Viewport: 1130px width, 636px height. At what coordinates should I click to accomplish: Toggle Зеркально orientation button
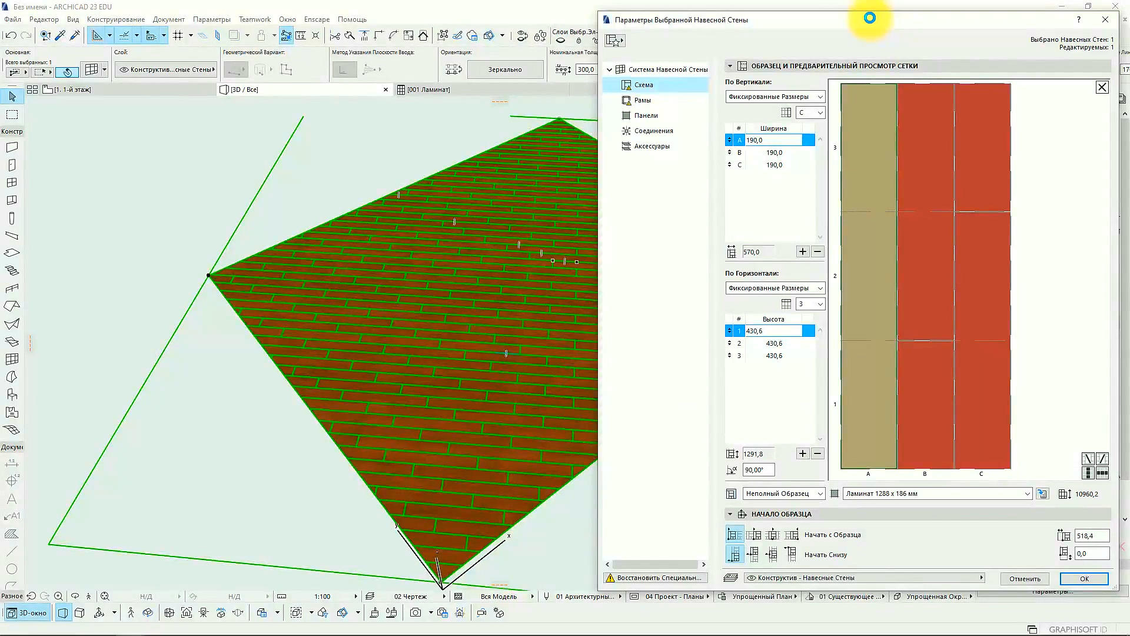(505, 69)
